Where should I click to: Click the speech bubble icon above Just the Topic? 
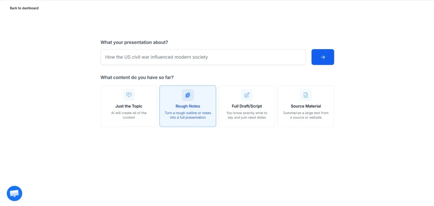coord(129,95)
